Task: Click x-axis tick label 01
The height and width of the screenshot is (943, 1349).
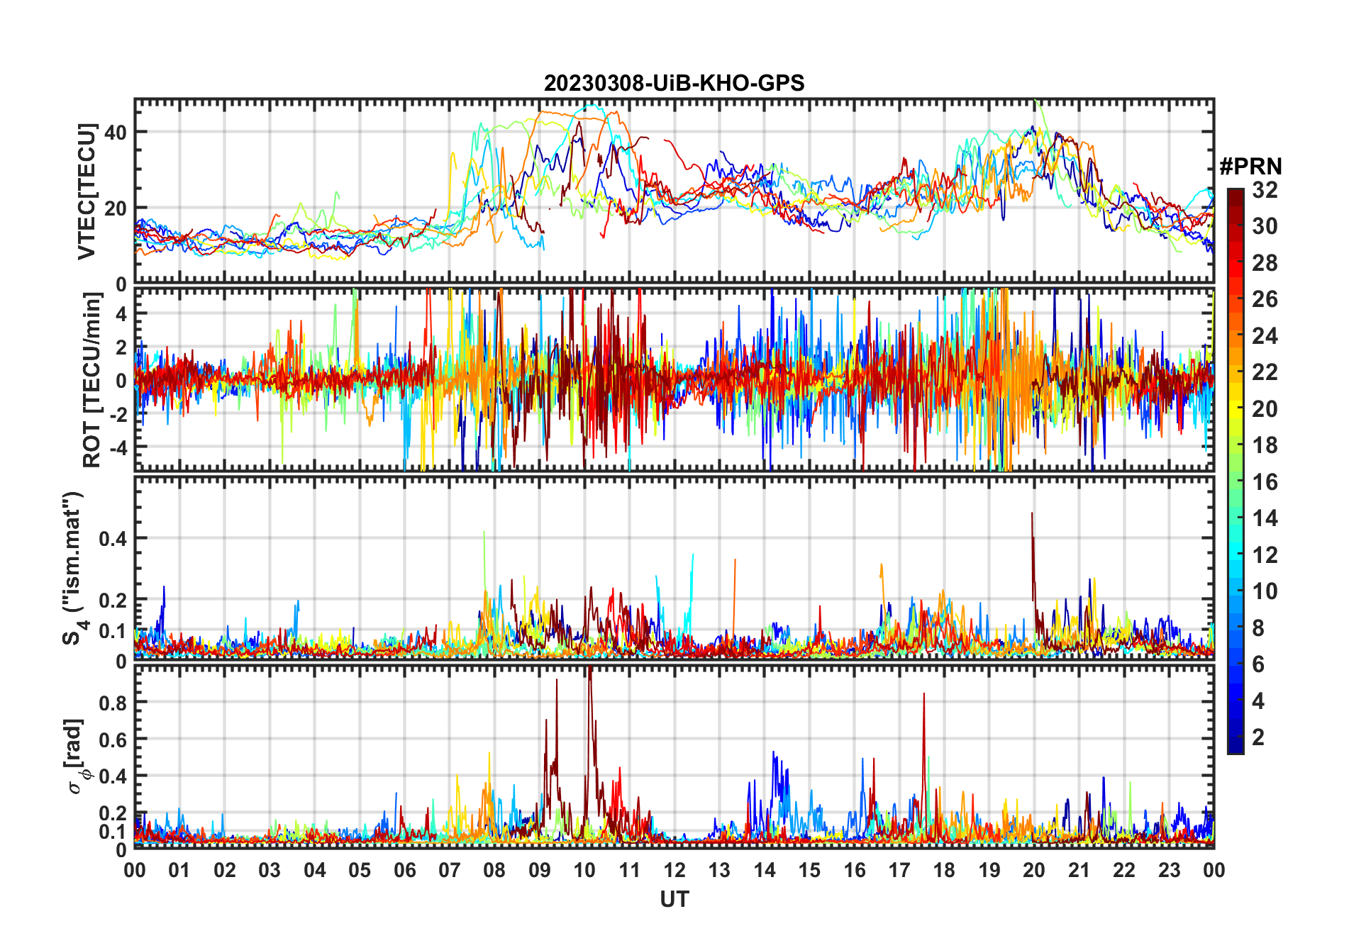Action: tap(179, 870)
